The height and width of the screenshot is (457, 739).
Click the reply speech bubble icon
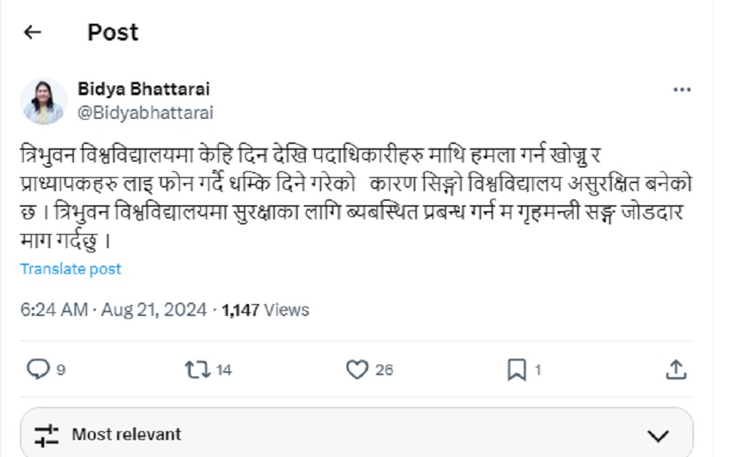click(37, 369)
